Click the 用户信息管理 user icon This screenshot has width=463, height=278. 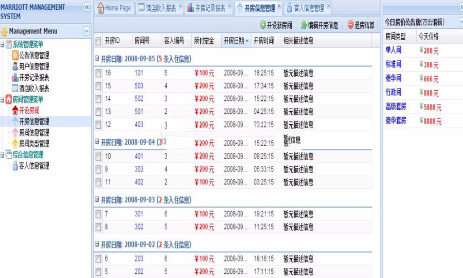(x=15, y=66)
